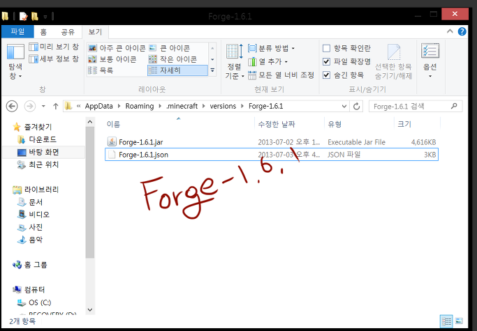Screen dimensions: 477x331
Task: Click 선택한 항목 숨기기/해제 button
Action: tap(393, 61)
